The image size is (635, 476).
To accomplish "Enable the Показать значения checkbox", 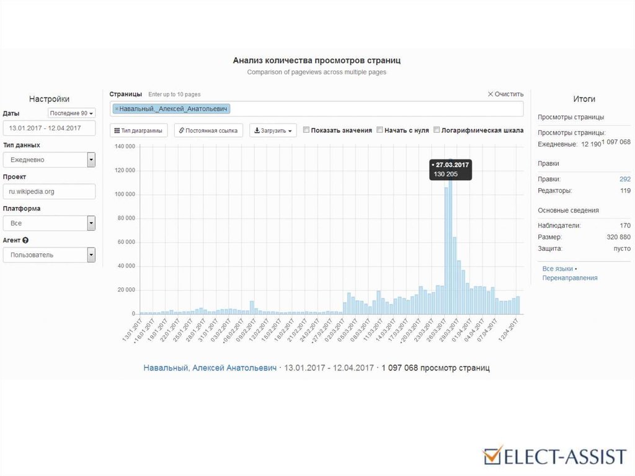I will (x=306, y=130).
